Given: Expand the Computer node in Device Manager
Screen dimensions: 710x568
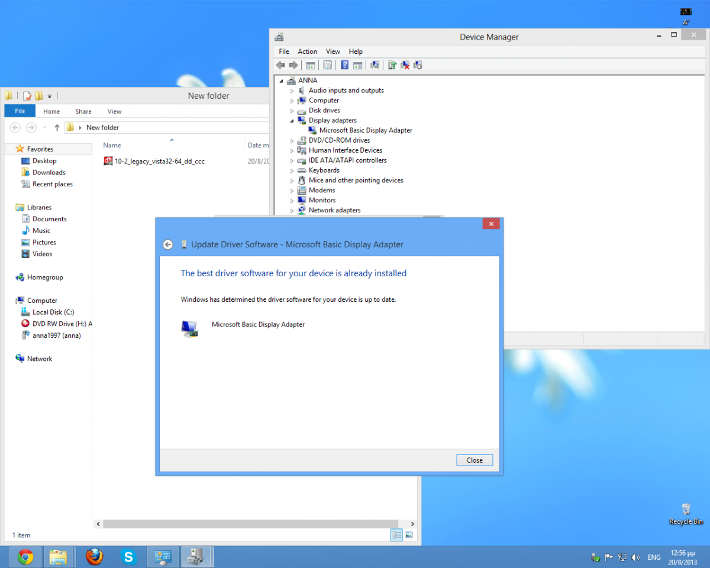Looking at the screenshot, I should click(292, 101).
